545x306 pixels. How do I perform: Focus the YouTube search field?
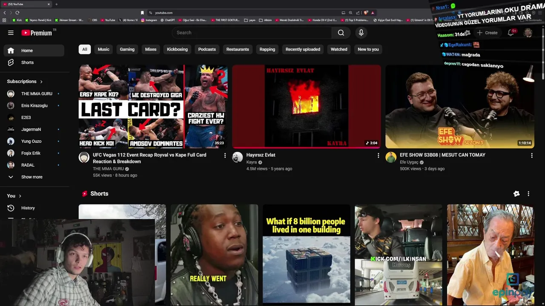[x=252, y=33]
